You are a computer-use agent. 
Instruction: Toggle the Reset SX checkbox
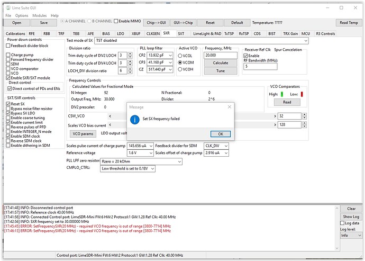8,103
